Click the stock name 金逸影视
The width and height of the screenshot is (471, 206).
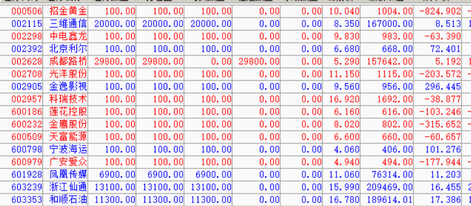(x=68, y=87)
